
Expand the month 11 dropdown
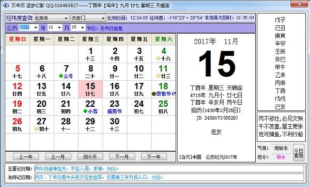pyautogui.click(x=55, y=27)
